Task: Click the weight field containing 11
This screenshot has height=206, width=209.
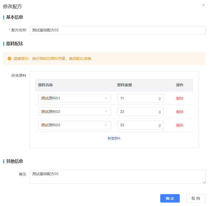Action: (x=140, y=98)
